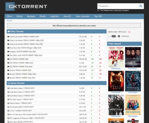Open Code Black Saison 2 FRENCH HDTV
The width and height of the screenshot is (149, 123).
[x=22, y=92]
